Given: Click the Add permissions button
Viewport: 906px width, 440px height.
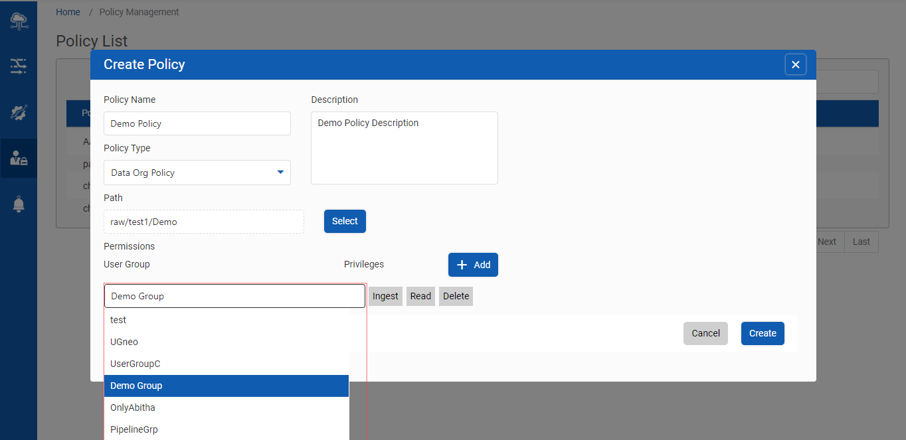Looking at the screenshot, I should pyautogui.click(x=473, y=265).
